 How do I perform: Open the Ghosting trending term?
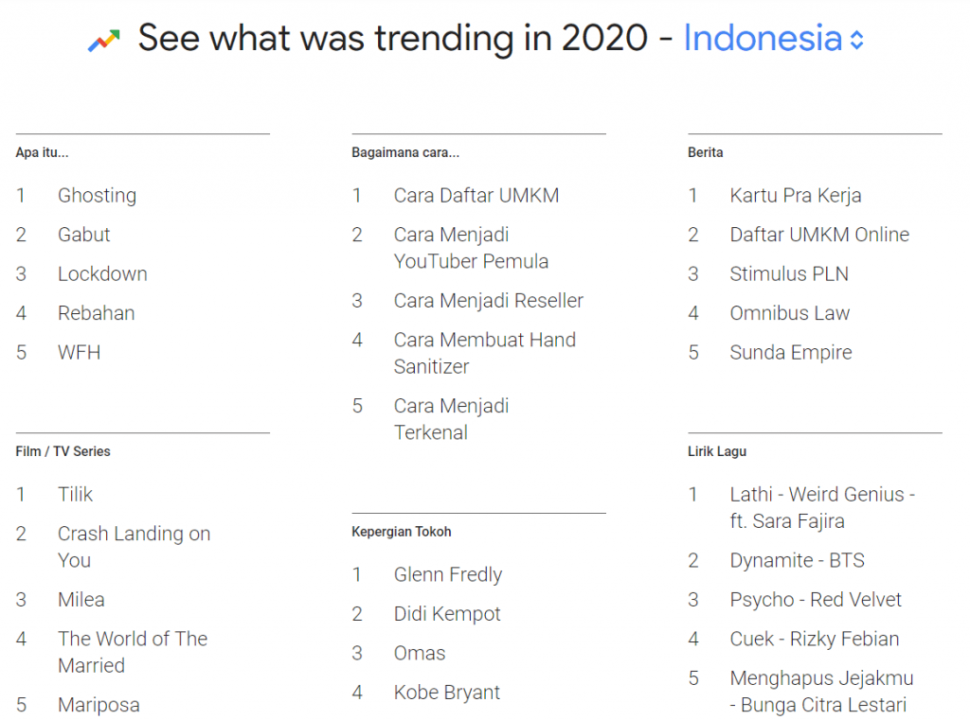click(x=97, y=196)
